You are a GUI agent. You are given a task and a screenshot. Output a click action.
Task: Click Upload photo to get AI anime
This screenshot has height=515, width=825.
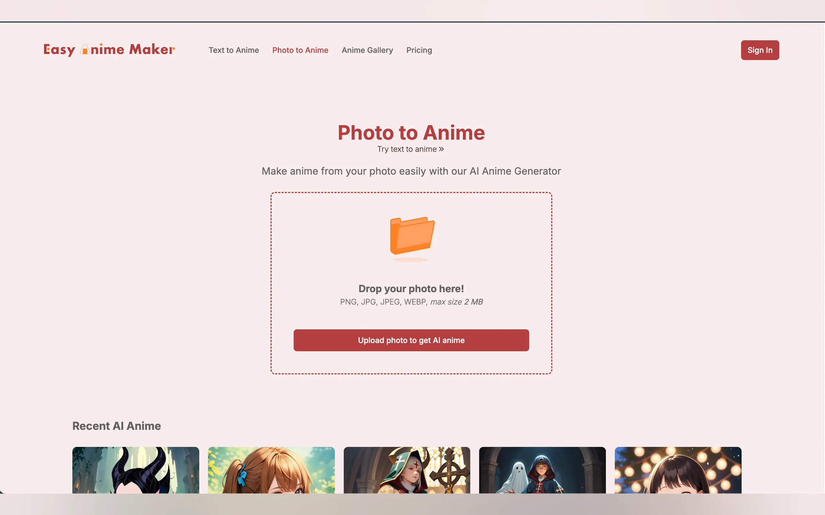pyautogui.click(x=411, y=340)
